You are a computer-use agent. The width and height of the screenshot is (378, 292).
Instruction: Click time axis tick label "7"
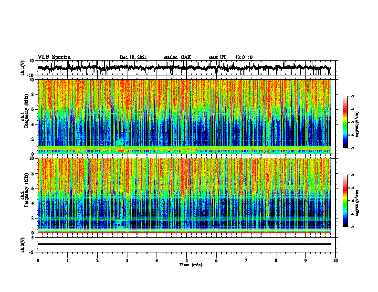click(246, 261)
